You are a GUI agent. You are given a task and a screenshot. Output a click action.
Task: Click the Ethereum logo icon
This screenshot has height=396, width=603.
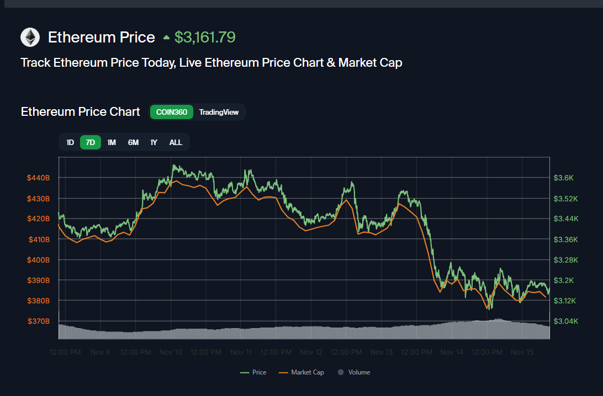30,37
